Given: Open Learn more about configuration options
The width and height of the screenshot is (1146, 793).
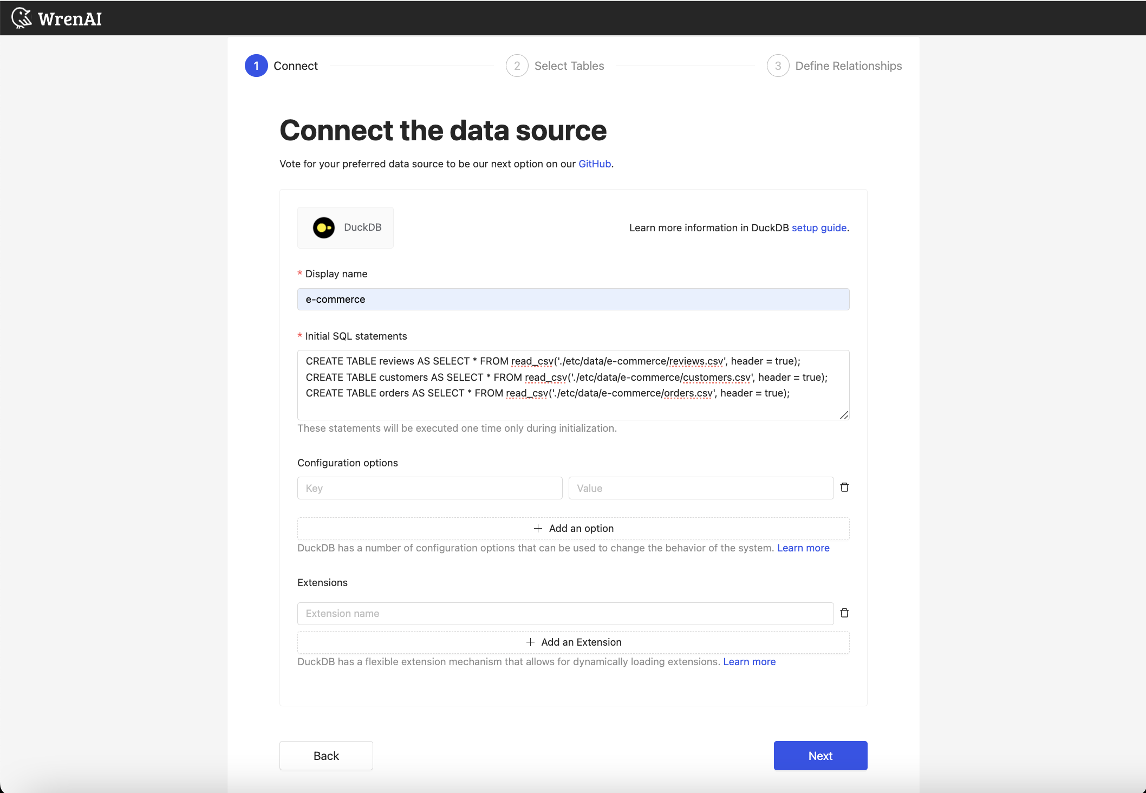Looking at the screenshot, I should 803,548.
